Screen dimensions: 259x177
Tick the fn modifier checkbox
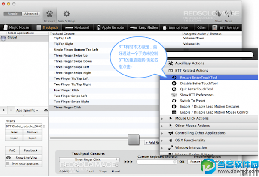78,165
